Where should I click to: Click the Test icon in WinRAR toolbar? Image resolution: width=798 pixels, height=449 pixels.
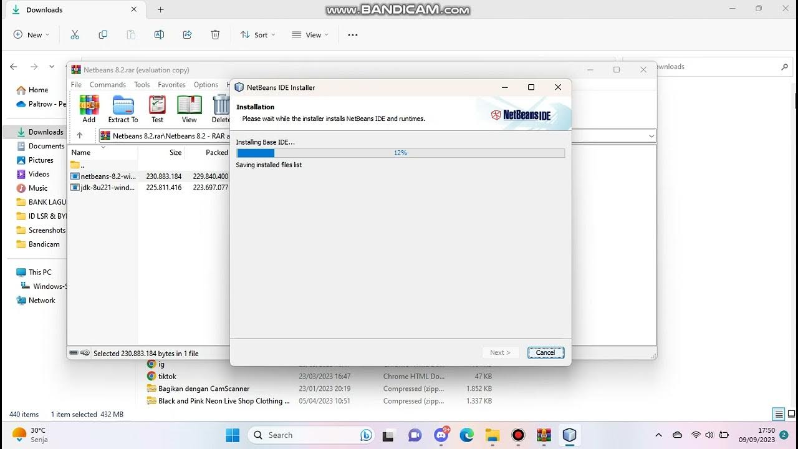coord(157,109)
